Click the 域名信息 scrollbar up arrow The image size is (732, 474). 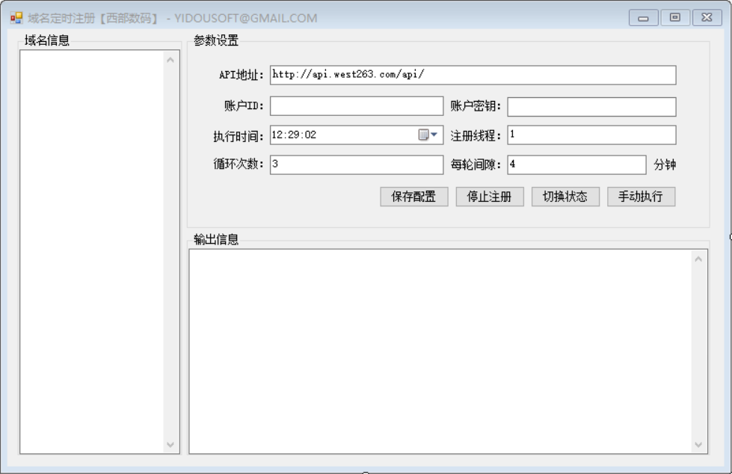coord(170,60)
